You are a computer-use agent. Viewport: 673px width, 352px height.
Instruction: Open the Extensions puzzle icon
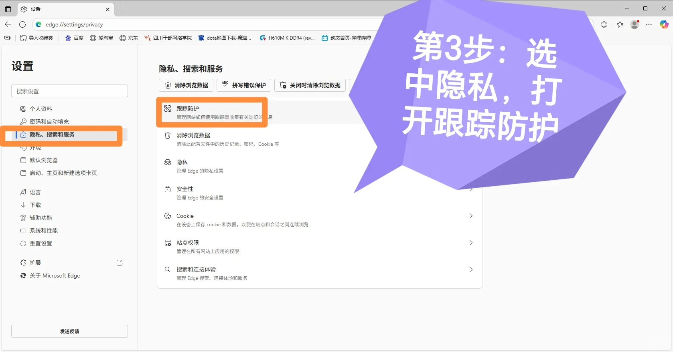[x=604, y=24]
